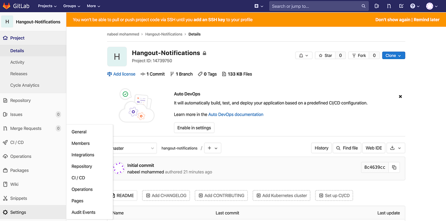
Task: Open the Projects dropdown menu
Action: [47, 6]
